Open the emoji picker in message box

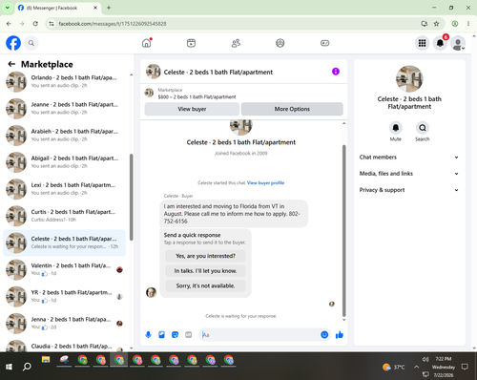pos(324,335)
